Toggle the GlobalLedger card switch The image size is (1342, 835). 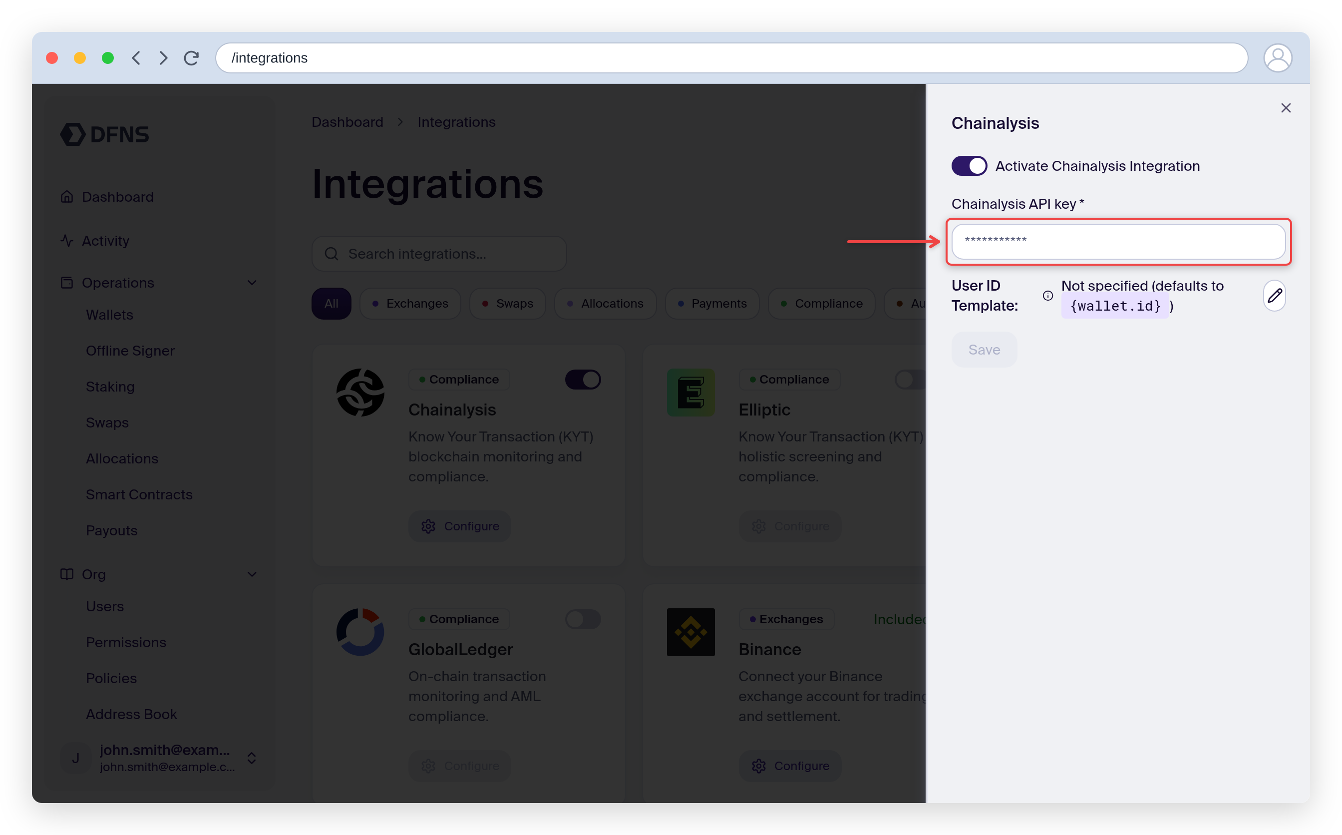coord(583,619)
